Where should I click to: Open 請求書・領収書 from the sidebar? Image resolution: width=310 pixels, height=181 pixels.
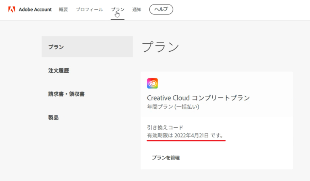click(66, 94)
